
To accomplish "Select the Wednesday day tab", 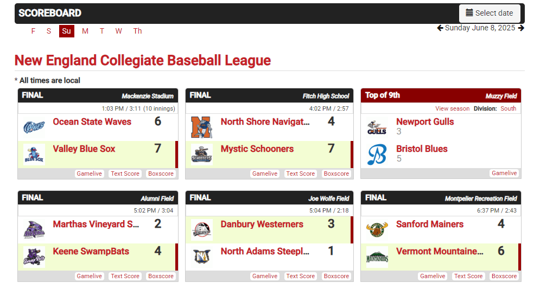I will (119, 31).
